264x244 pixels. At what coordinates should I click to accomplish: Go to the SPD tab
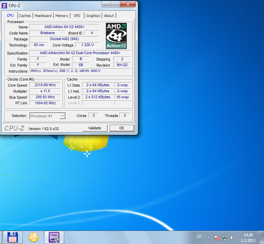(x=77, y=16)
